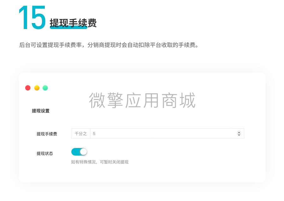Screen dimensions: 284x201
Task: Decrease the fee value with the down stepper arrow
Action: [x=239, y=135]
